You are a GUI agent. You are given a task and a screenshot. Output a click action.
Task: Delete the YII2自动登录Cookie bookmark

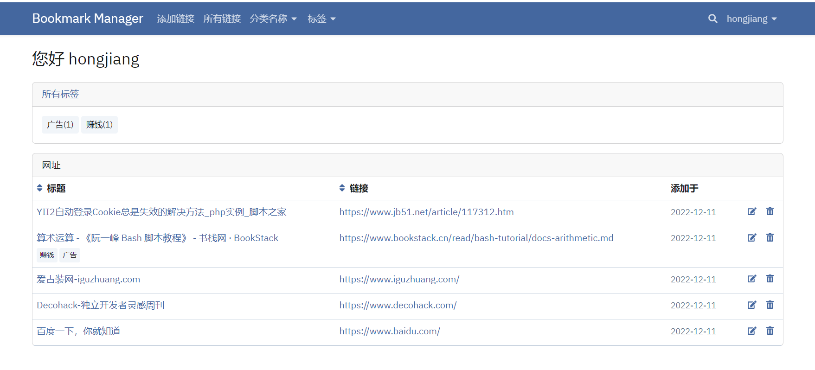(770, 211)
